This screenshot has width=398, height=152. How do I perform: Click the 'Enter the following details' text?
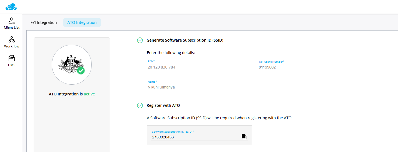pyautogui.click(x=171, y=53)
